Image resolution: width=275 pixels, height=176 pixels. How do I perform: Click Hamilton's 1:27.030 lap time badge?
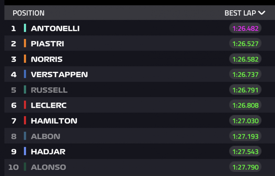point(245,121)
